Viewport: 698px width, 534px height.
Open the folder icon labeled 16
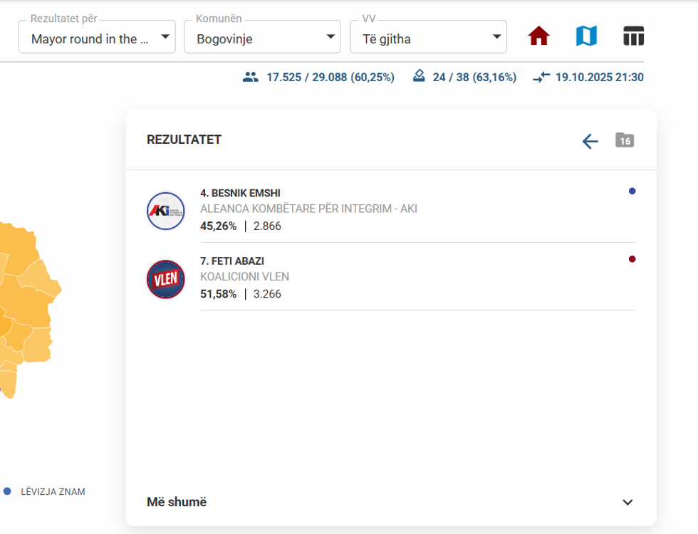coord(625,140)
